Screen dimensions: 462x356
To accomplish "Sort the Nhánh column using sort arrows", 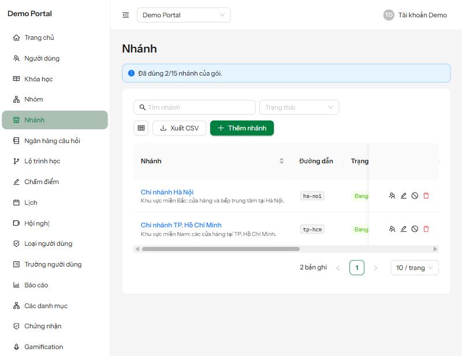I will [x=281, y=161].
